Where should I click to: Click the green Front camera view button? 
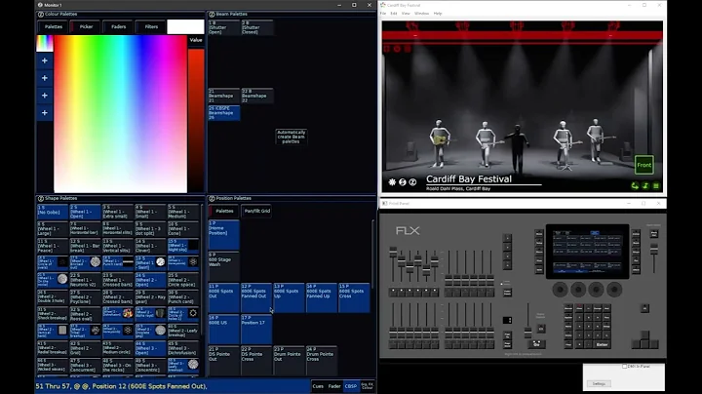point(644,165)
